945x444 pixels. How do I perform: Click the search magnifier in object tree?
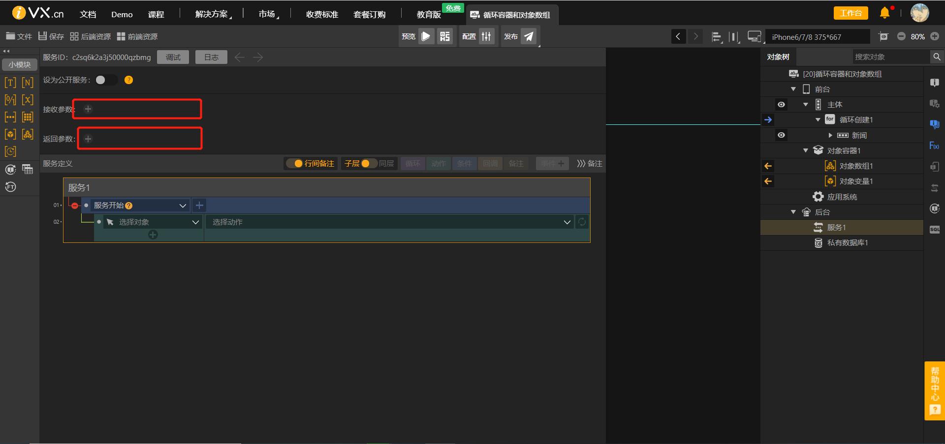coord(937,57)
